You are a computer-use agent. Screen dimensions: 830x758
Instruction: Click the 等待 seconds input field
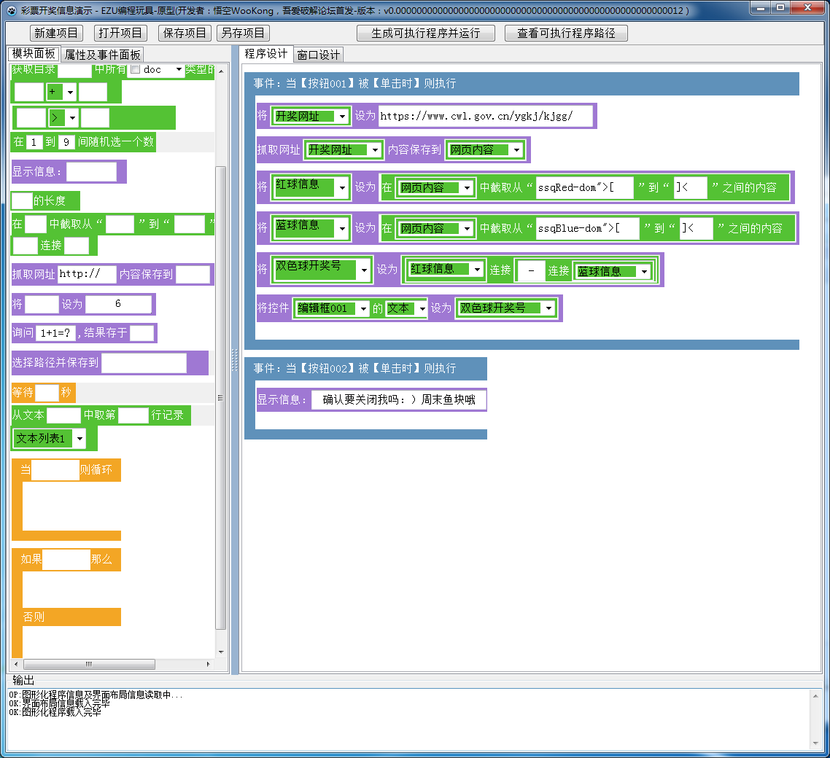(x=47, y=393)
